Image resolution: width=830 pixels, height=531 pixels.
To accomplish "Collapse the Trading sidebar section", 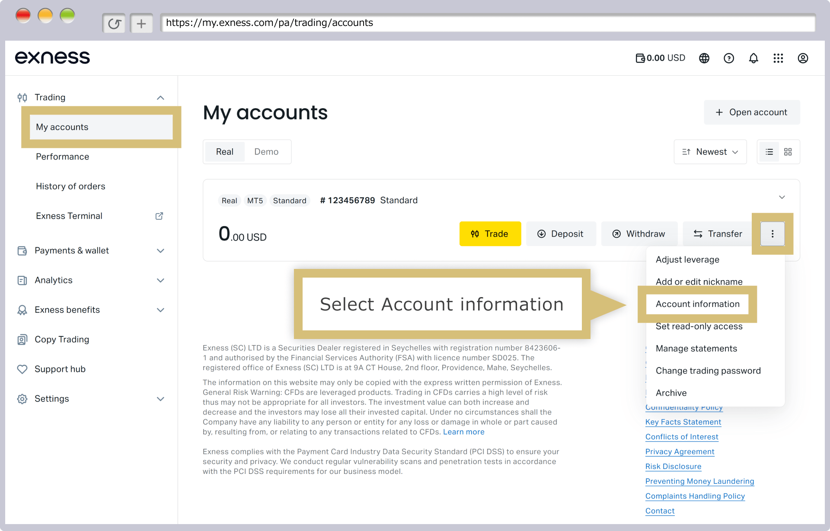I will 160,98.
